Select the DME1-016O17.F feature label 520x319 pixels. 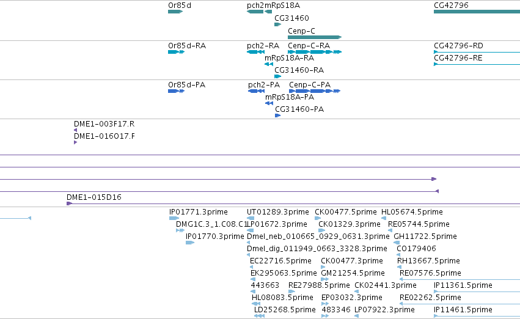(x=104, y=136)
